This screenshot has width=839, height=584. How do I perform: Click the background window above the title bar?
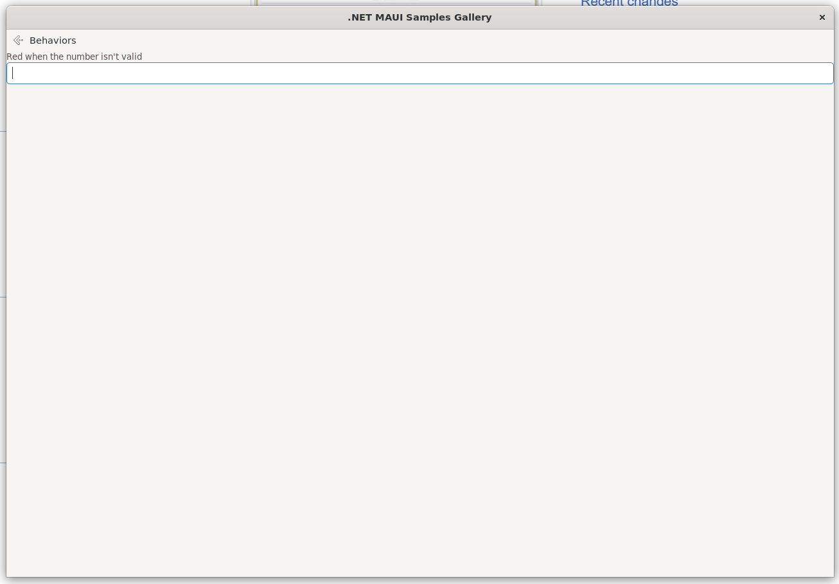pos(395,3)
